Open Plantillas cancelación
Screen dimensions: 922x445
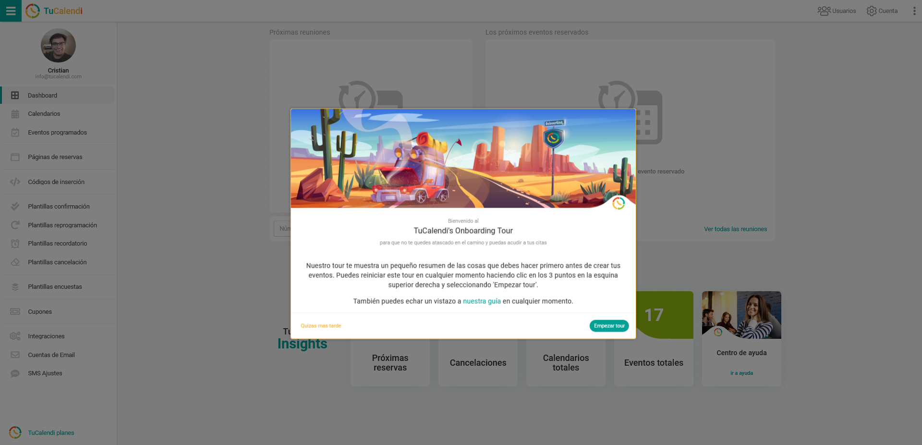(58, 262)
